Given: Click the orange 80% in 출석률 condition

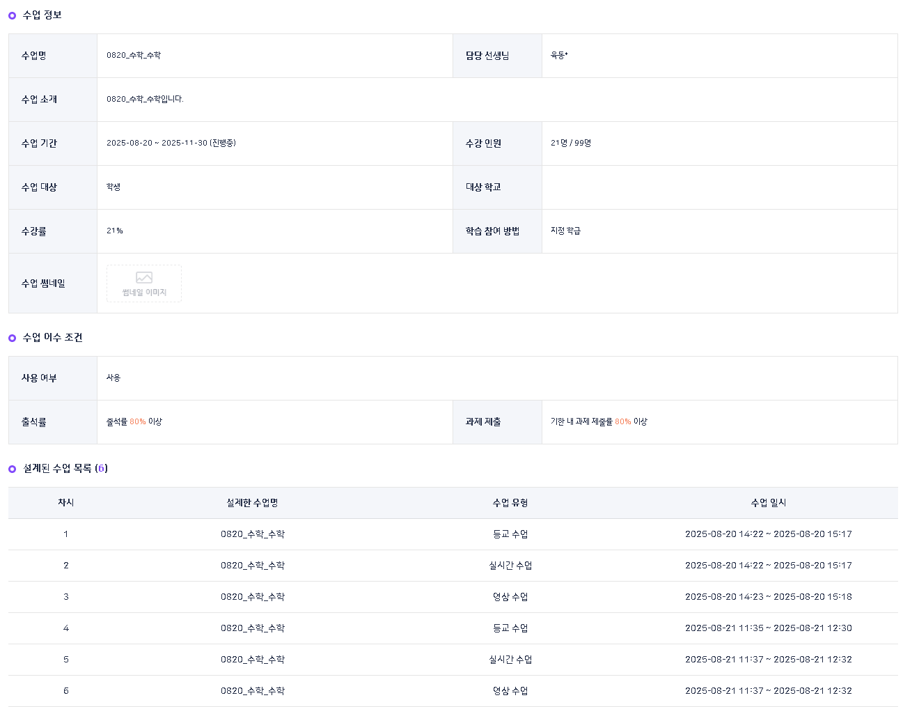Looking at the screenshot, I should [138, 422].
